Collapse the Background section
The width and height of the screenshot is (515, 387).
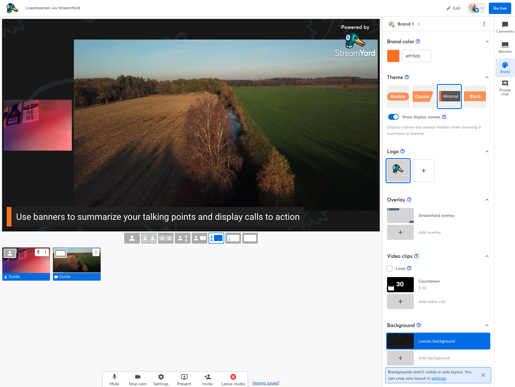pos(487,325)
